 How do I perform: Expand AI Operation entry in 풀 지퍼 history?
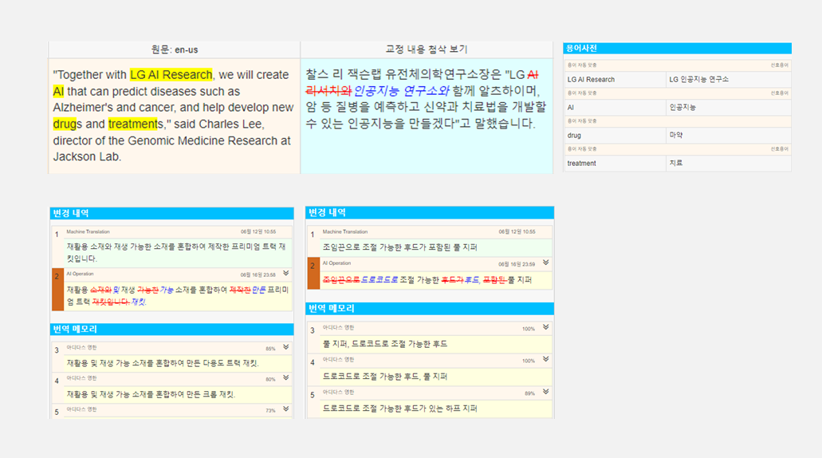[545, 263]
